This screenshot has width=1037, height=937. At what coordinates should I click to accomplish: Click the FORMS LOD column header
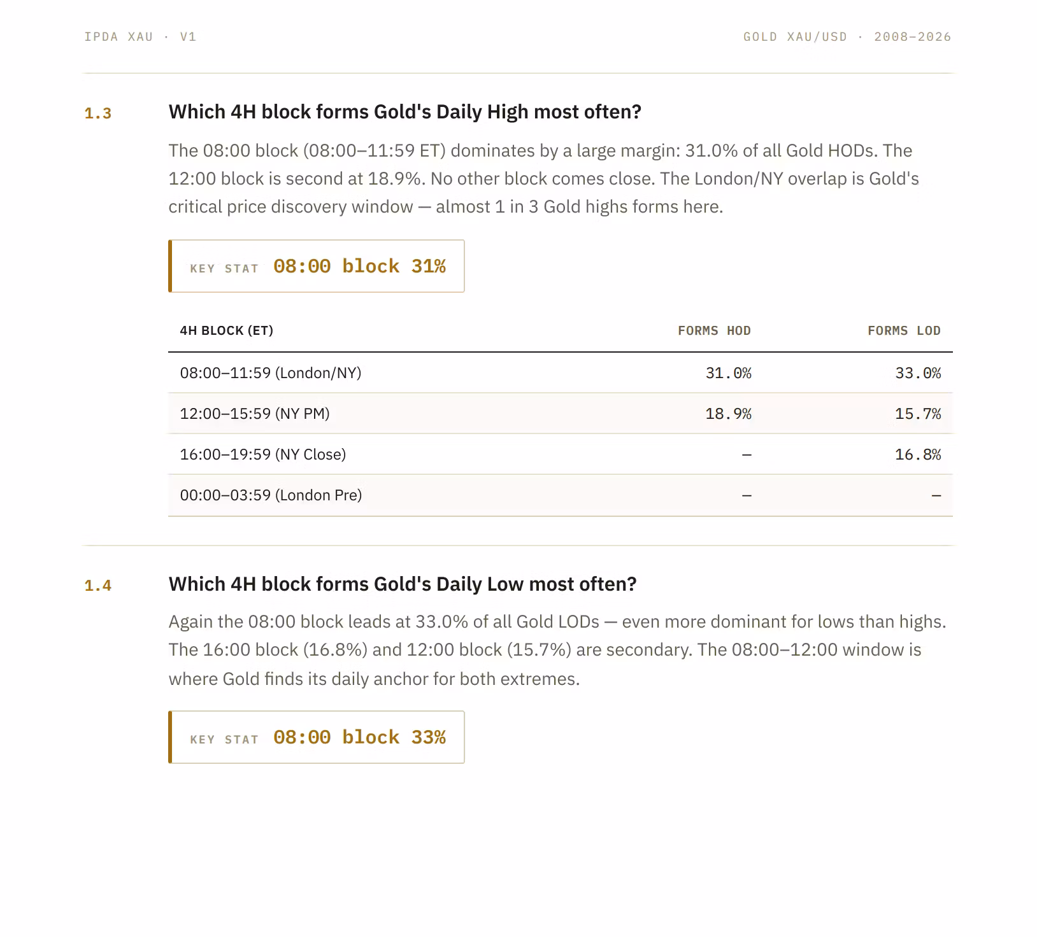pos(904,330)
